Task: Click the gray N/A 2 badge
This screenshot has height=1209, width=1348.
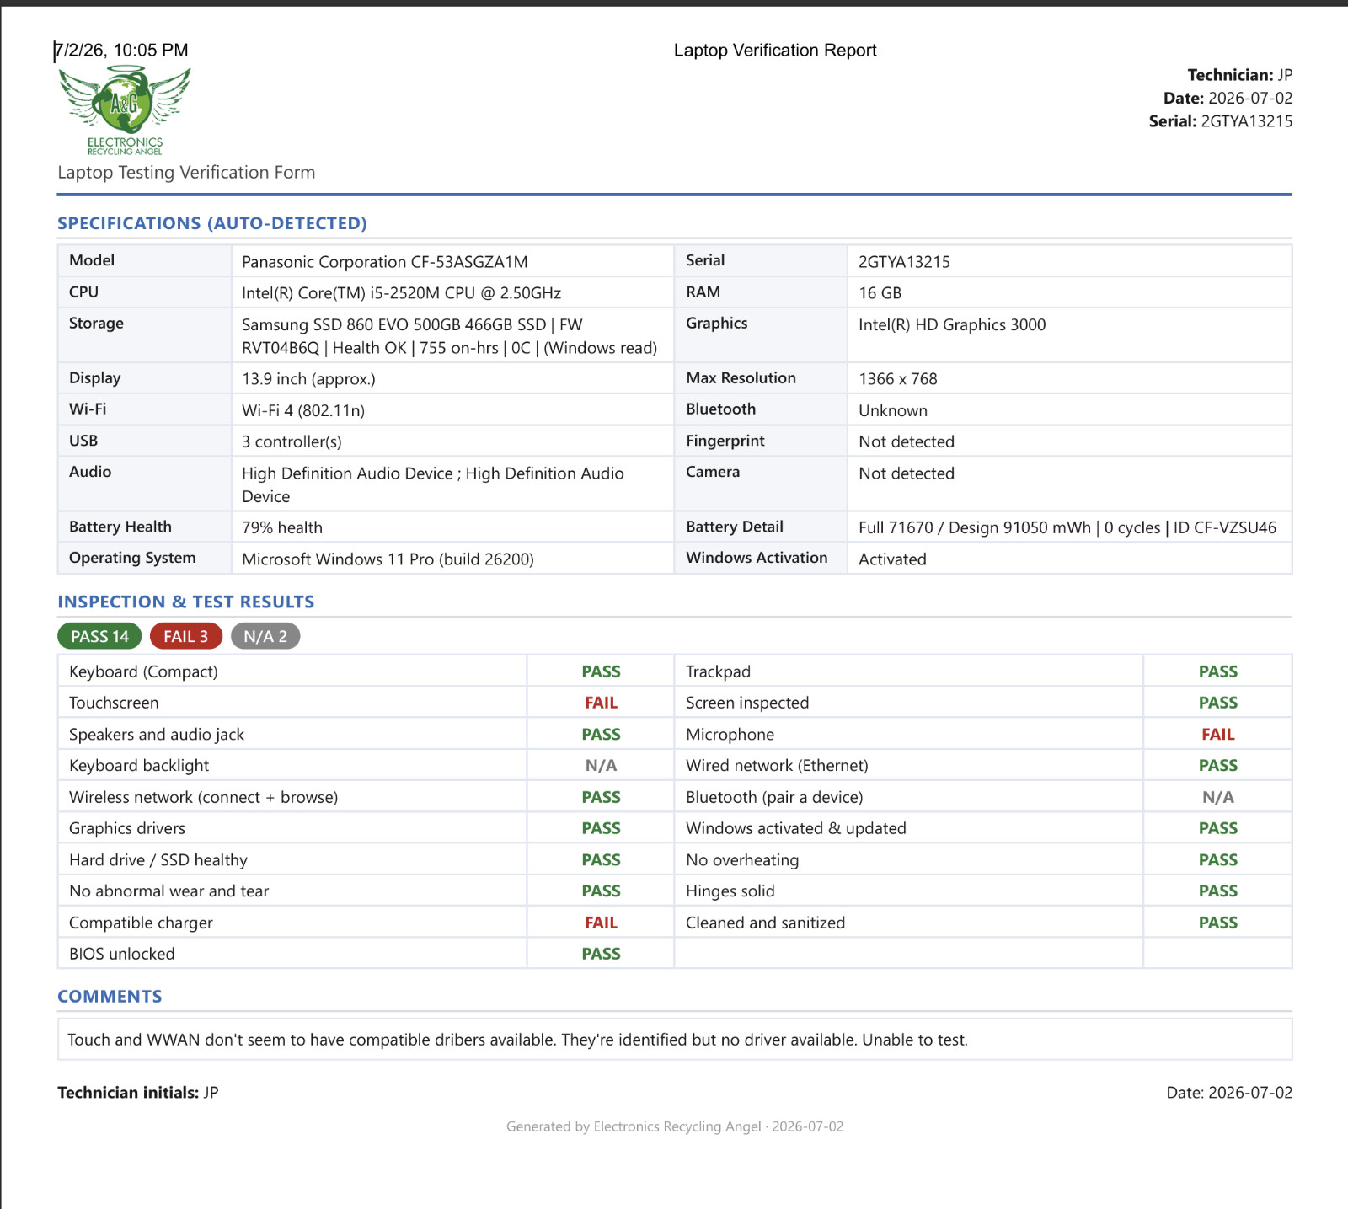Action: 265,636
